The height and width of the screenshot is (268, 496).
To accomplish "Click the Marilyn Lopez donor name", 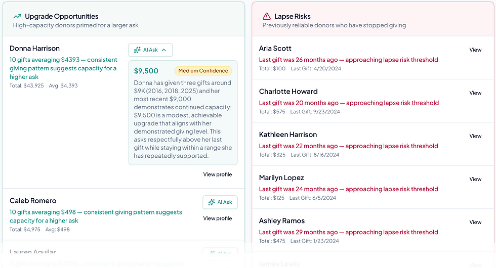I will point(281,177).
